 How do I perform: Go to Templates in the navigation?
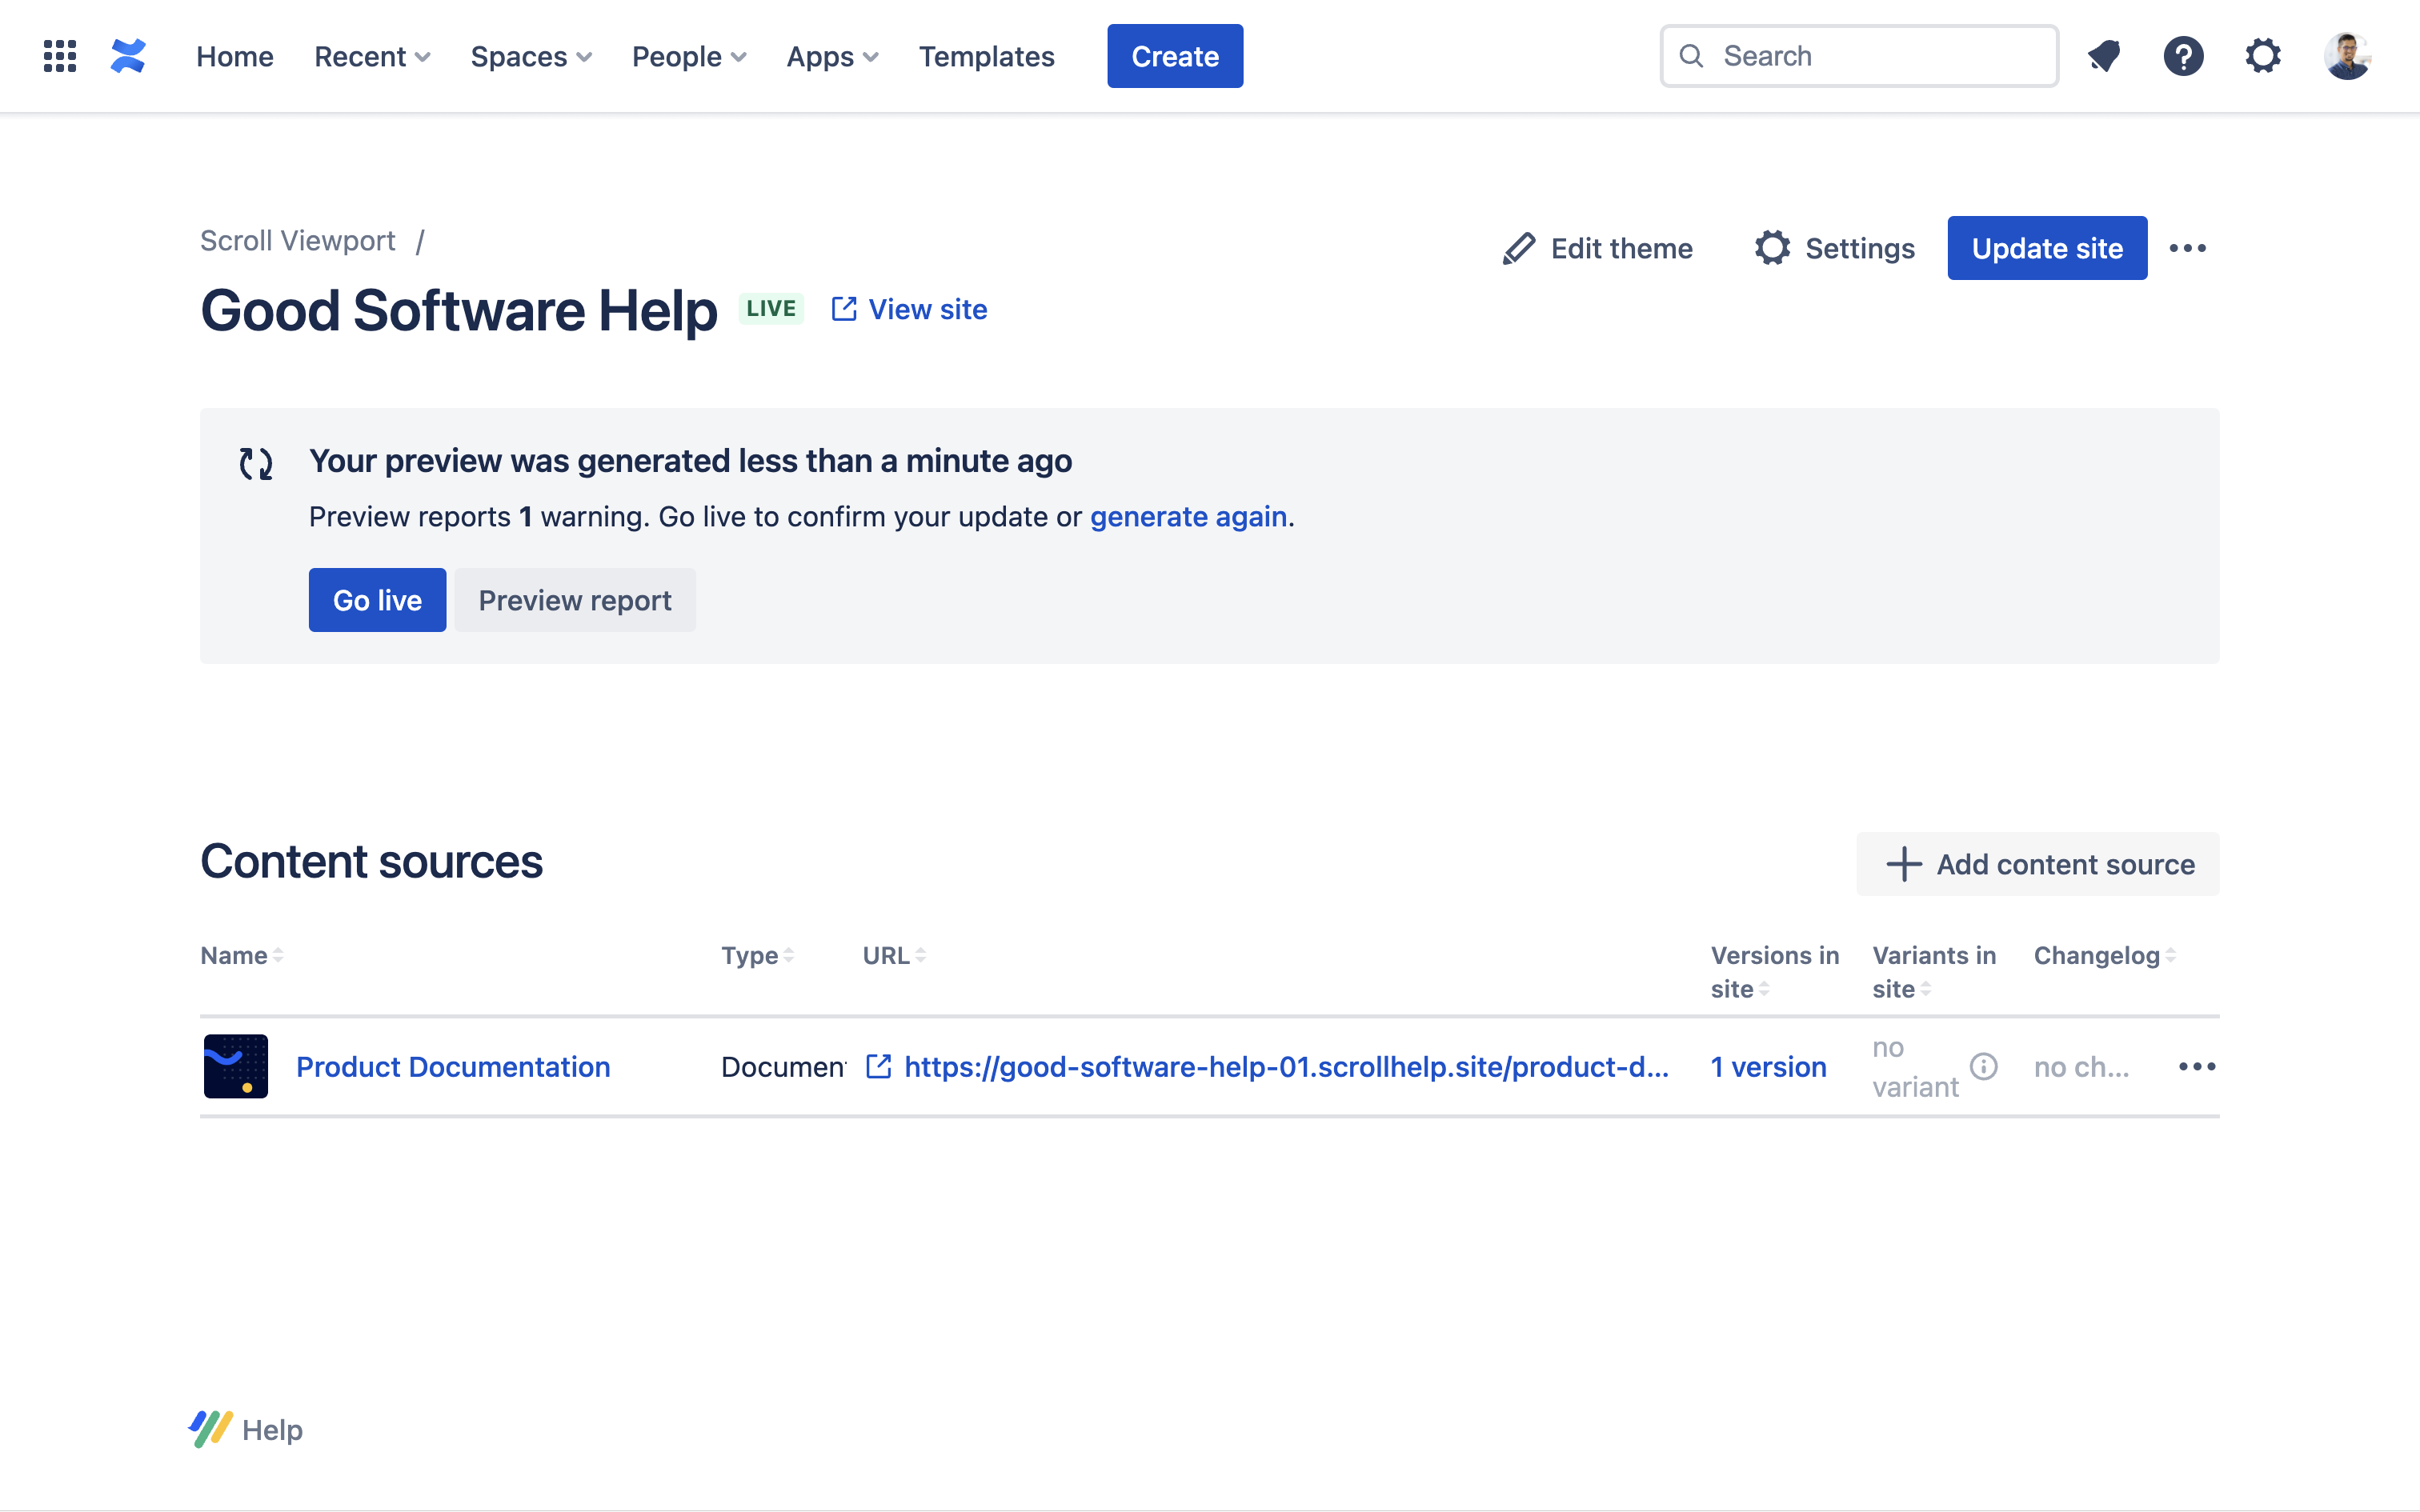pyautogui.click(x=986, y=56)
